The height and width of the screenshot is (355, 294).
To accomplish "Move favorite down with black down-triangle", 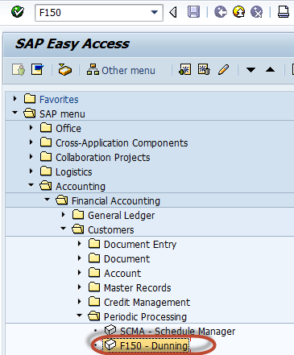I will click(251, 70).
